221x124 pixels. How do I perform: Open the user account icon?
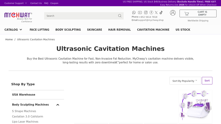(x=173, y=13)
